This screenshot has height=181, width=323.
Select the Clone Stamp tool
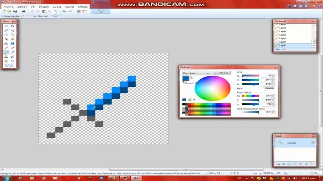coord(6,57)
